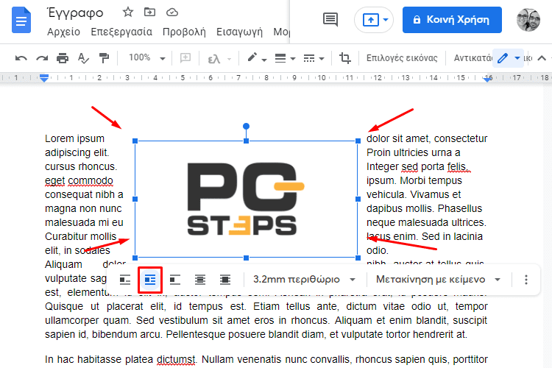Check the cloud save status icon

click(x=172, y=13)
